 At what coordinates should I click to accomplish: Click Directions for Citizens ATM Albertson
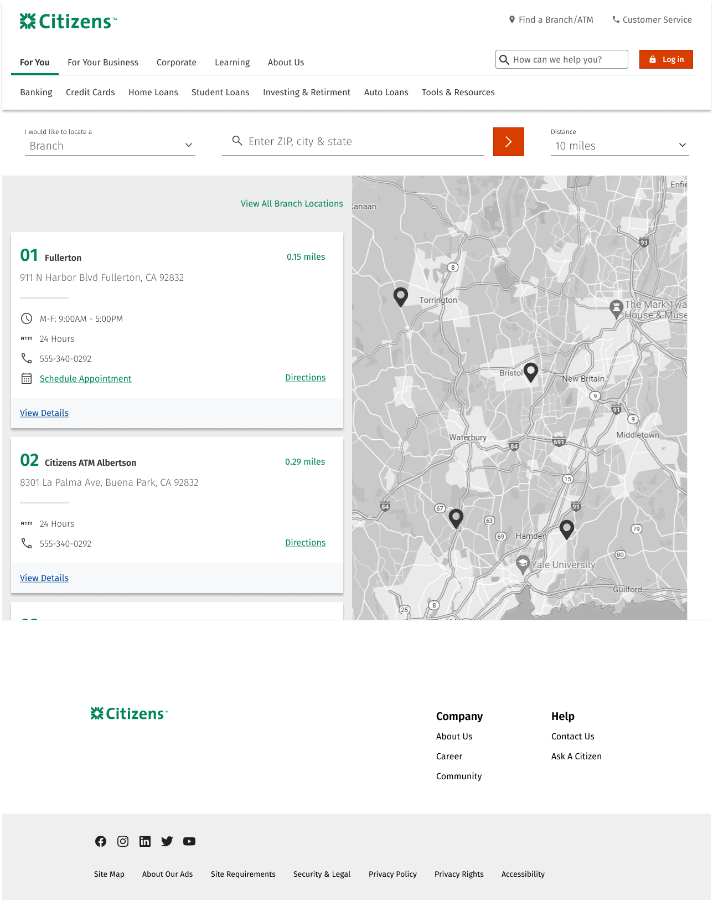coord(305,543)
